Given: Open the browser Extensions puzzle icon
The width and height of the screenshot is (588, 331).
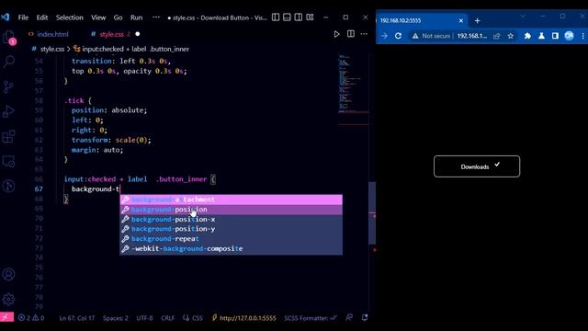Looking at the screenshot, I should [x=527, y=36].
